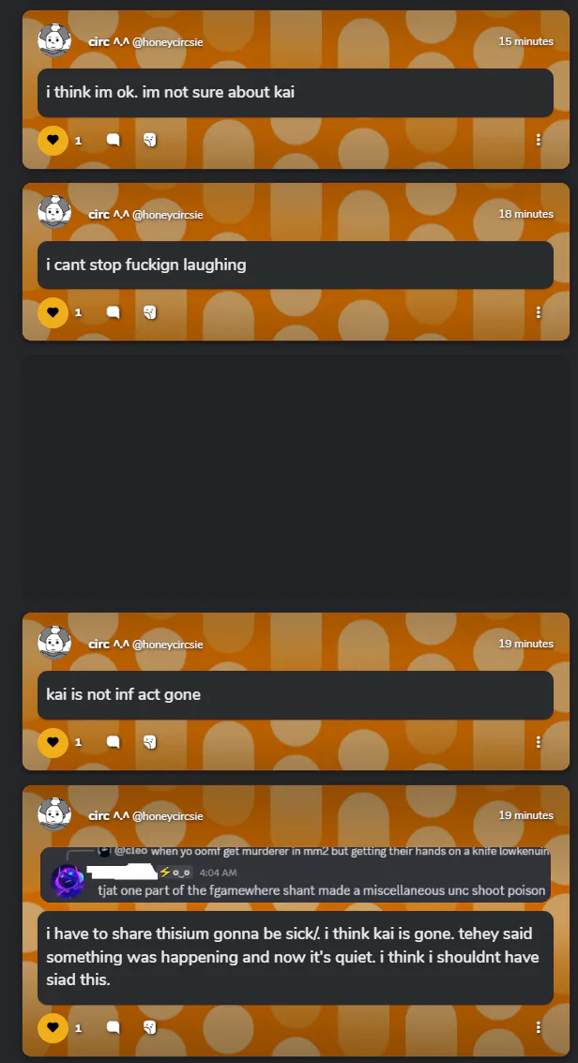Open more options for "im not sure about kai" post
The height and width of the screenshot is (1063, 578).
tap(538, 140)
